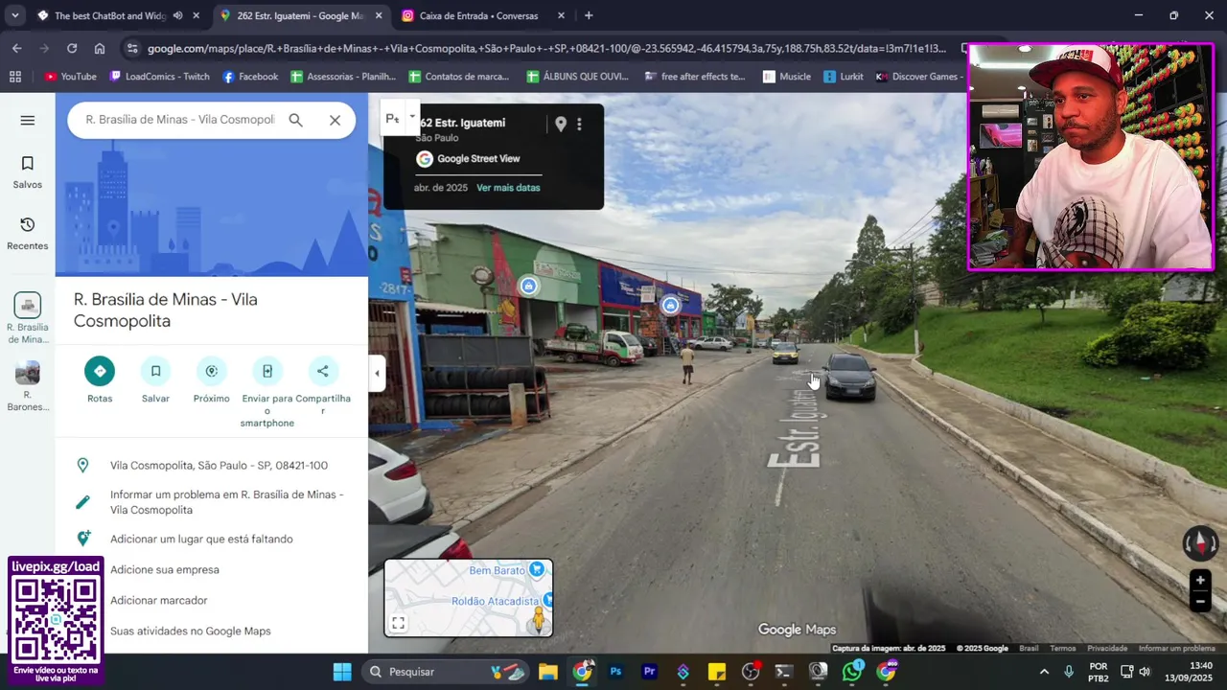Click Roldão Atacadista on minimap
Screen dimensions: 1227x690
tap(495, 601)
